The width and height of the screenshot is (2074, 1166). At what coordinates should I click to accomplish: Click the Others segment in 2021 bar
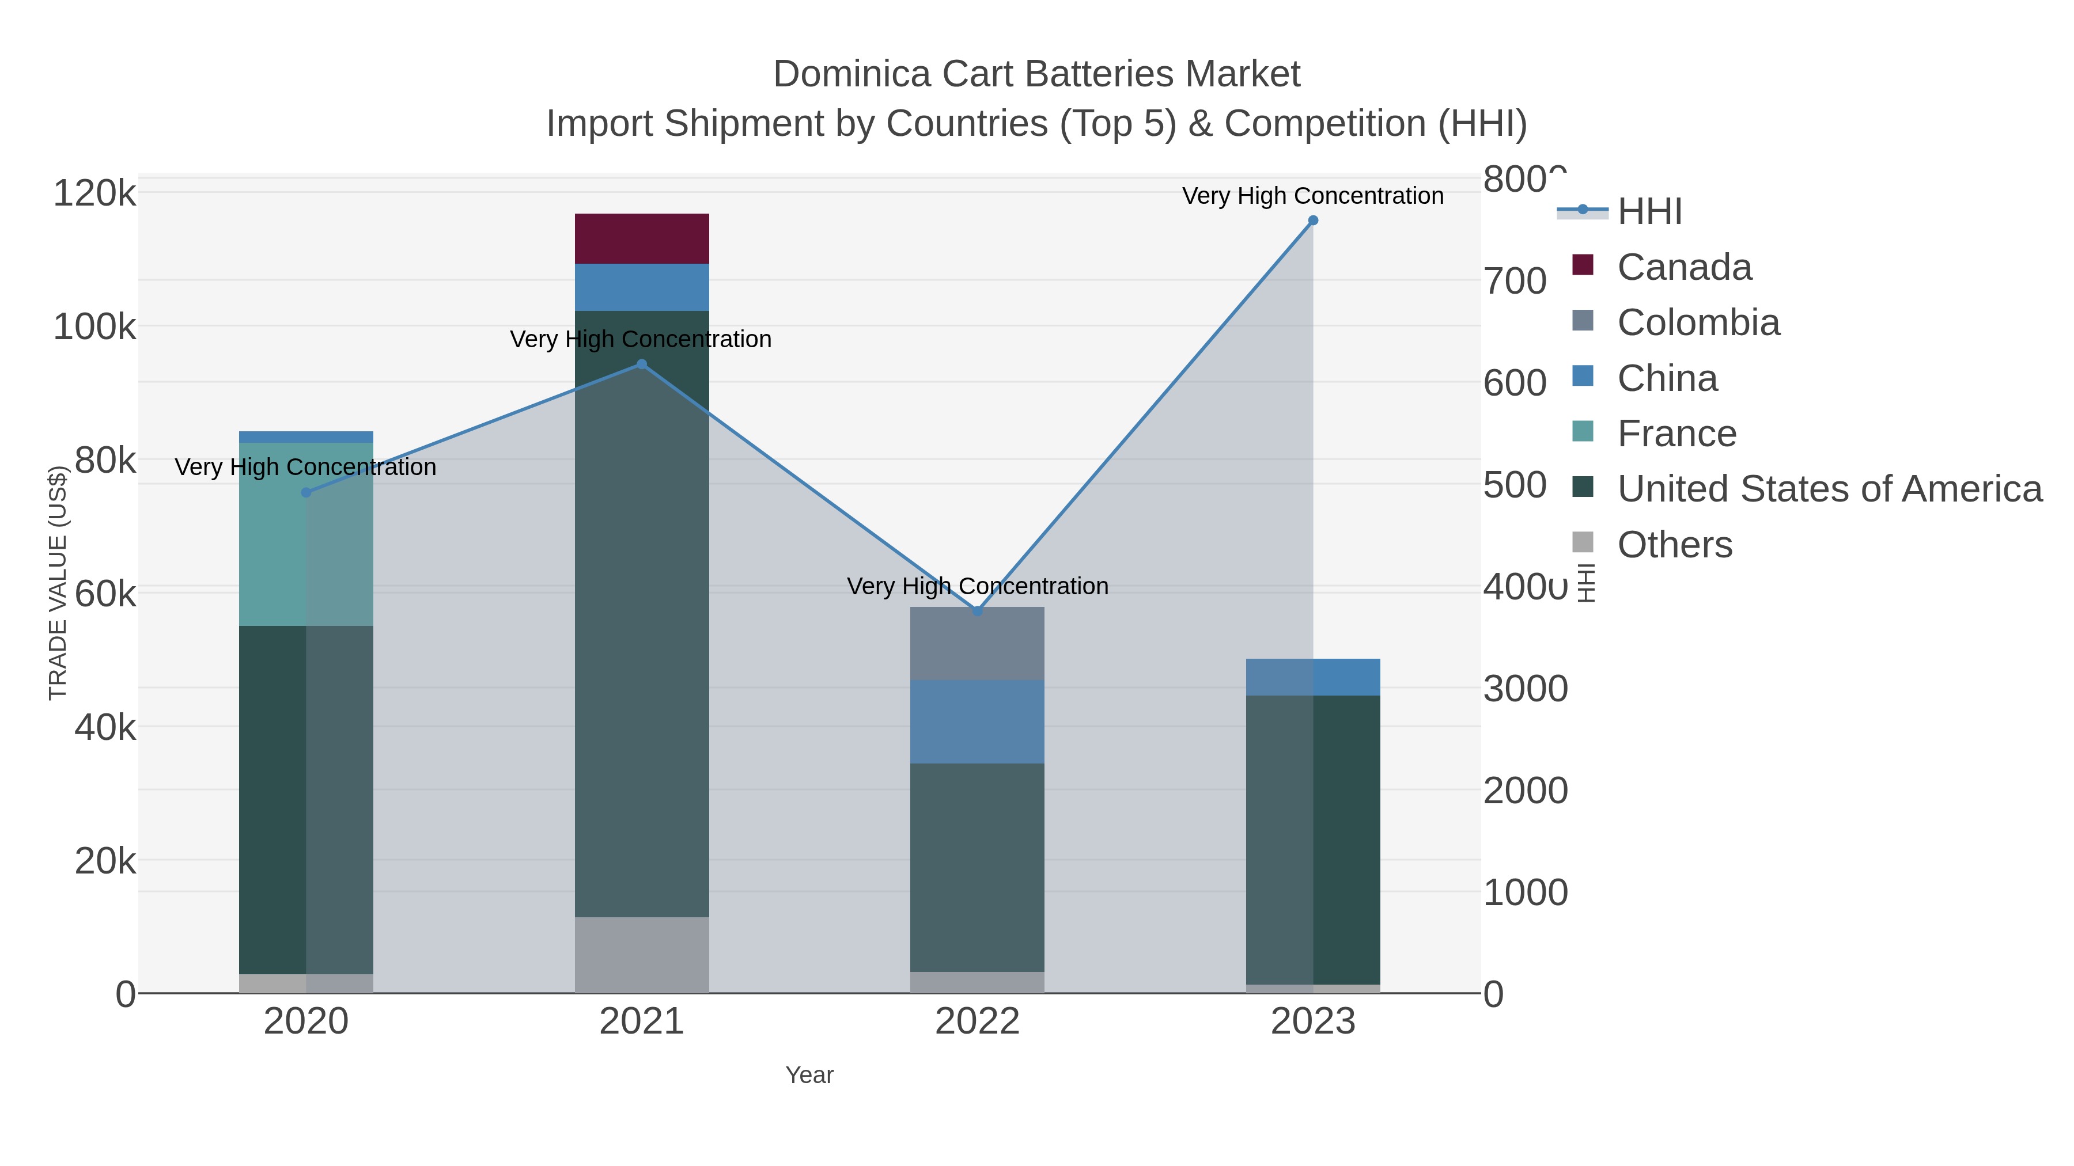(x=642, y=955)
